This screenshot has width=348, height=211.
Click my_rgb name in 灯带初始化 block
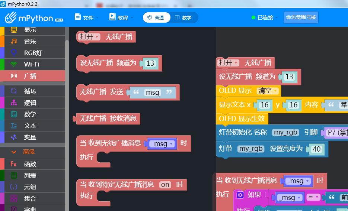click(285, 132)
